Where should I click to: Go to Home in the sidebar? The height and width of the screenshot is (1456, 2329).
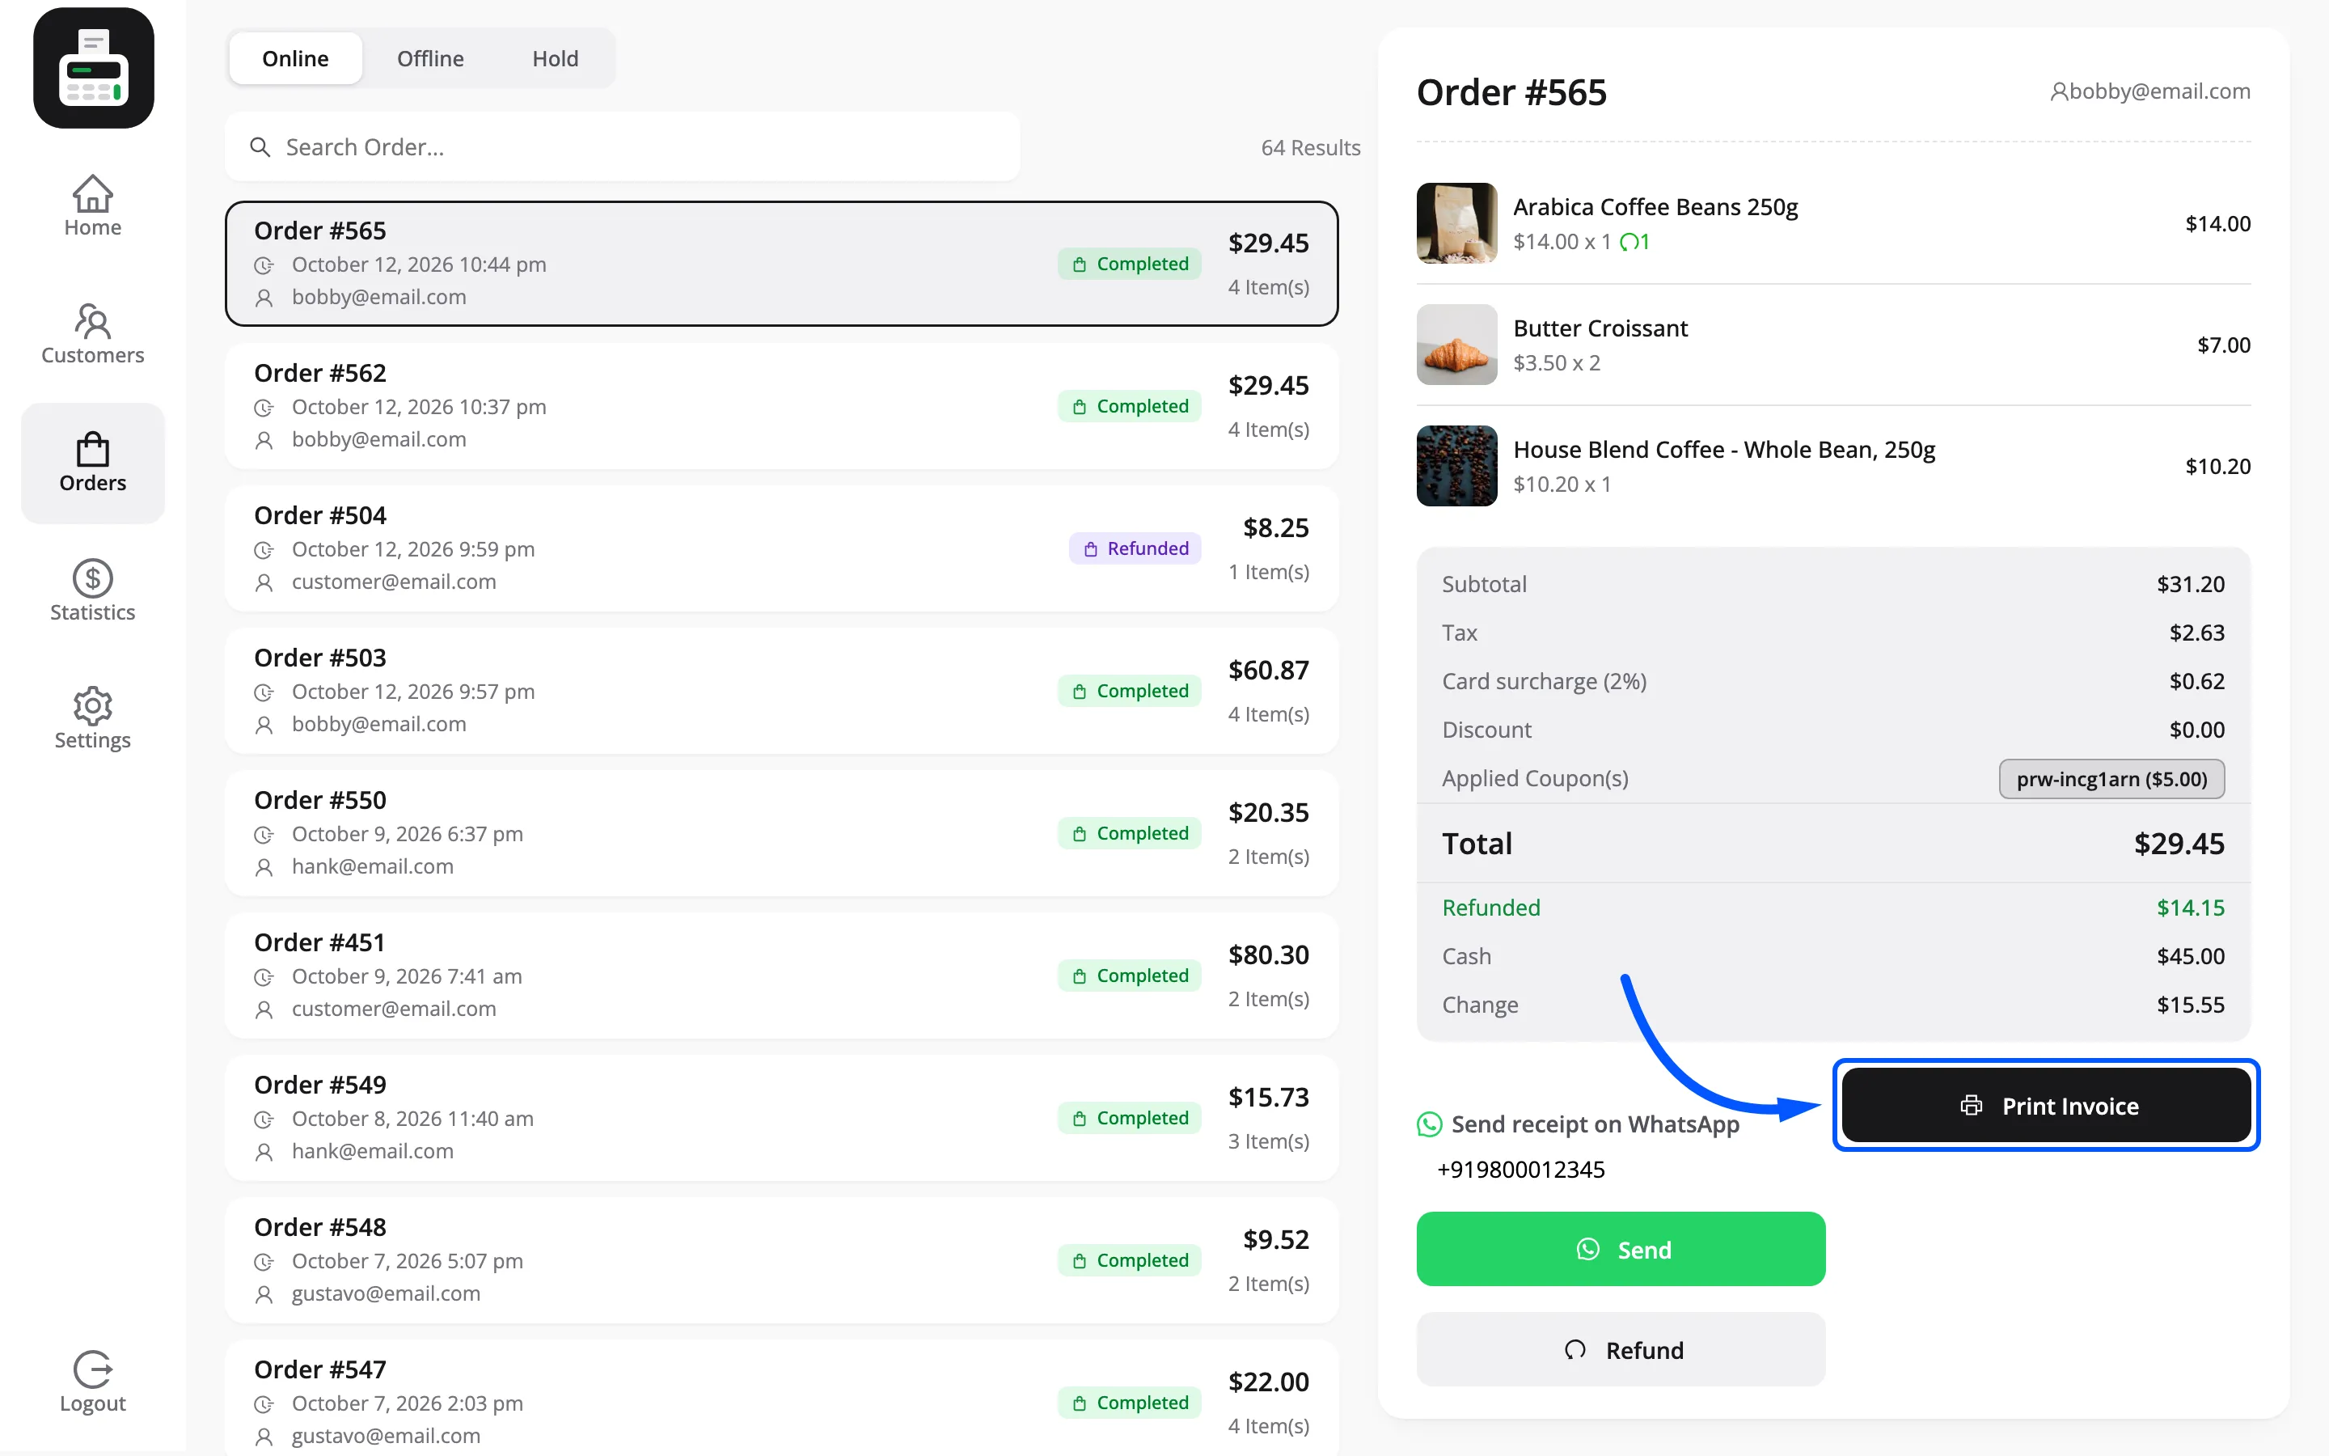[x=92, y=206]
